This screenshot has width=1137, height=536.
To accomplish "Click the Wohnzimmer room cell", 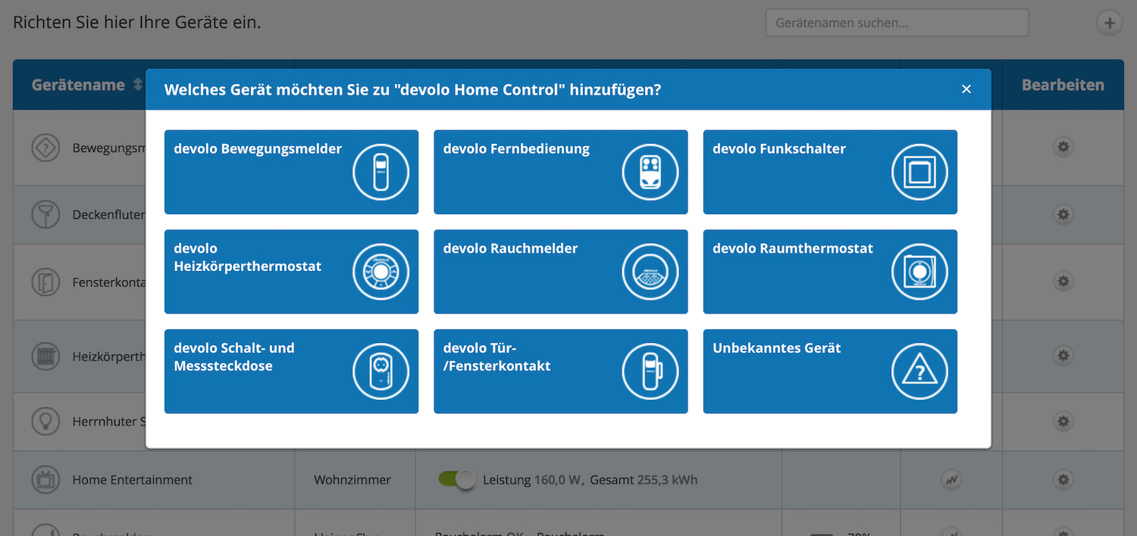I will point(352,479).
